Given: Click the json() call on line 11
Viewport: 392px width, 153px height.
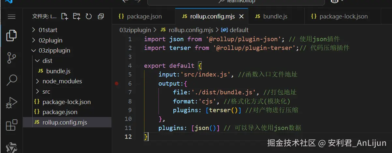Looking at the screenshot, I should click(x=205, y=128).
